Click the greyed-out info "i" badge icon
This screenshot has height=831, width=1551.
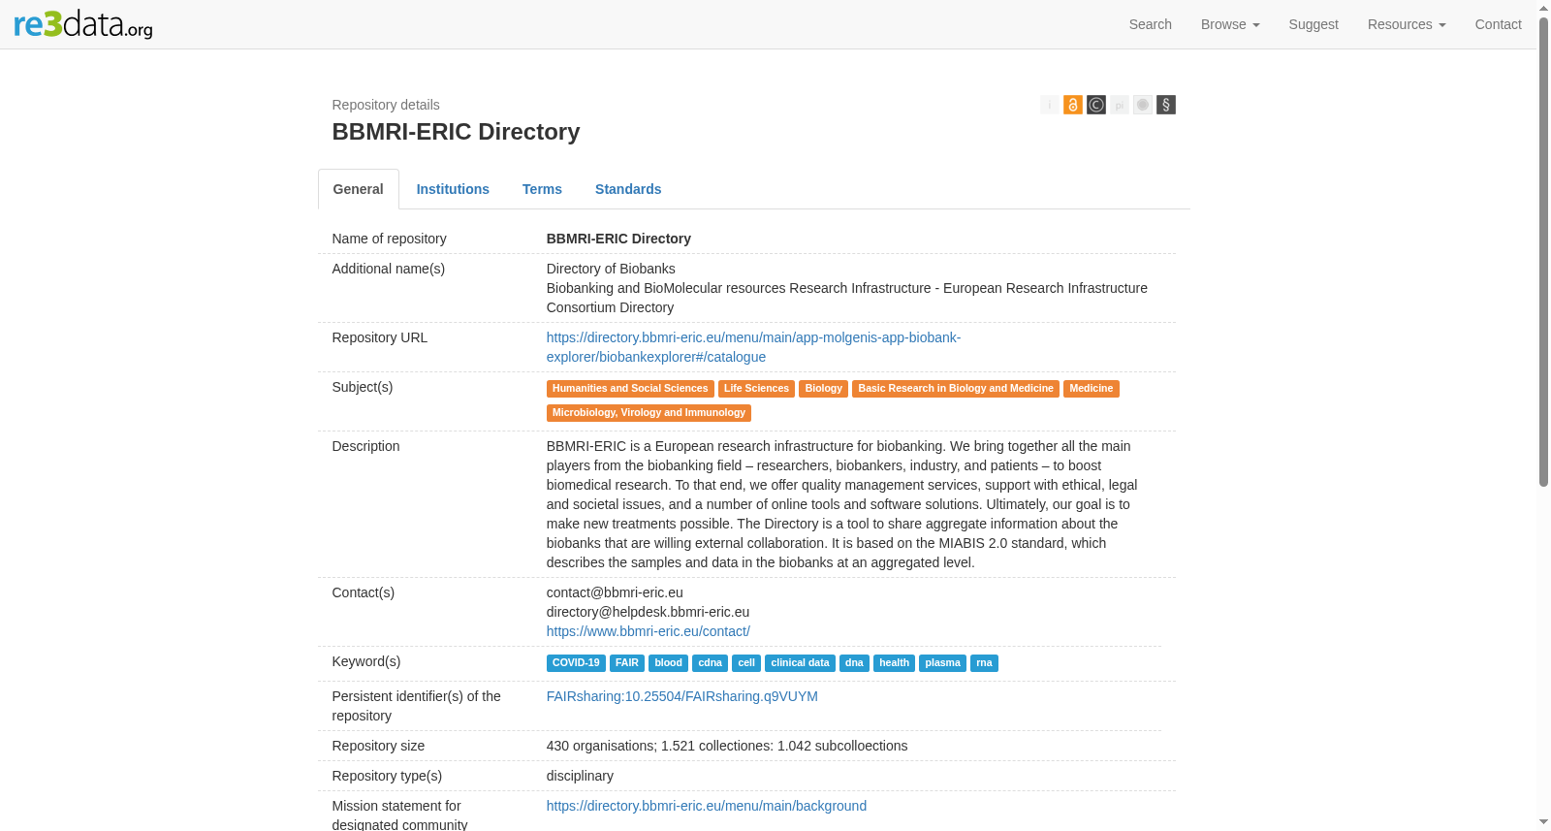1049,105
